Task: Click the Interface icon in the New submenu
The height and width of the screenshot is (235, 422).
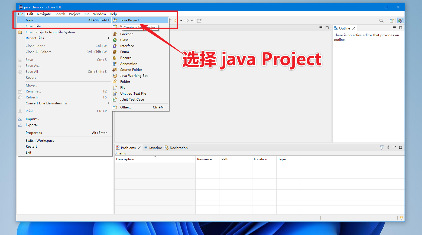Action: 115,46
